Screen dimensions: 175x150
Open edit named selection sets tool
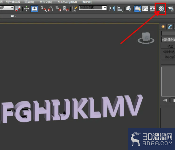tap(74, 9)
